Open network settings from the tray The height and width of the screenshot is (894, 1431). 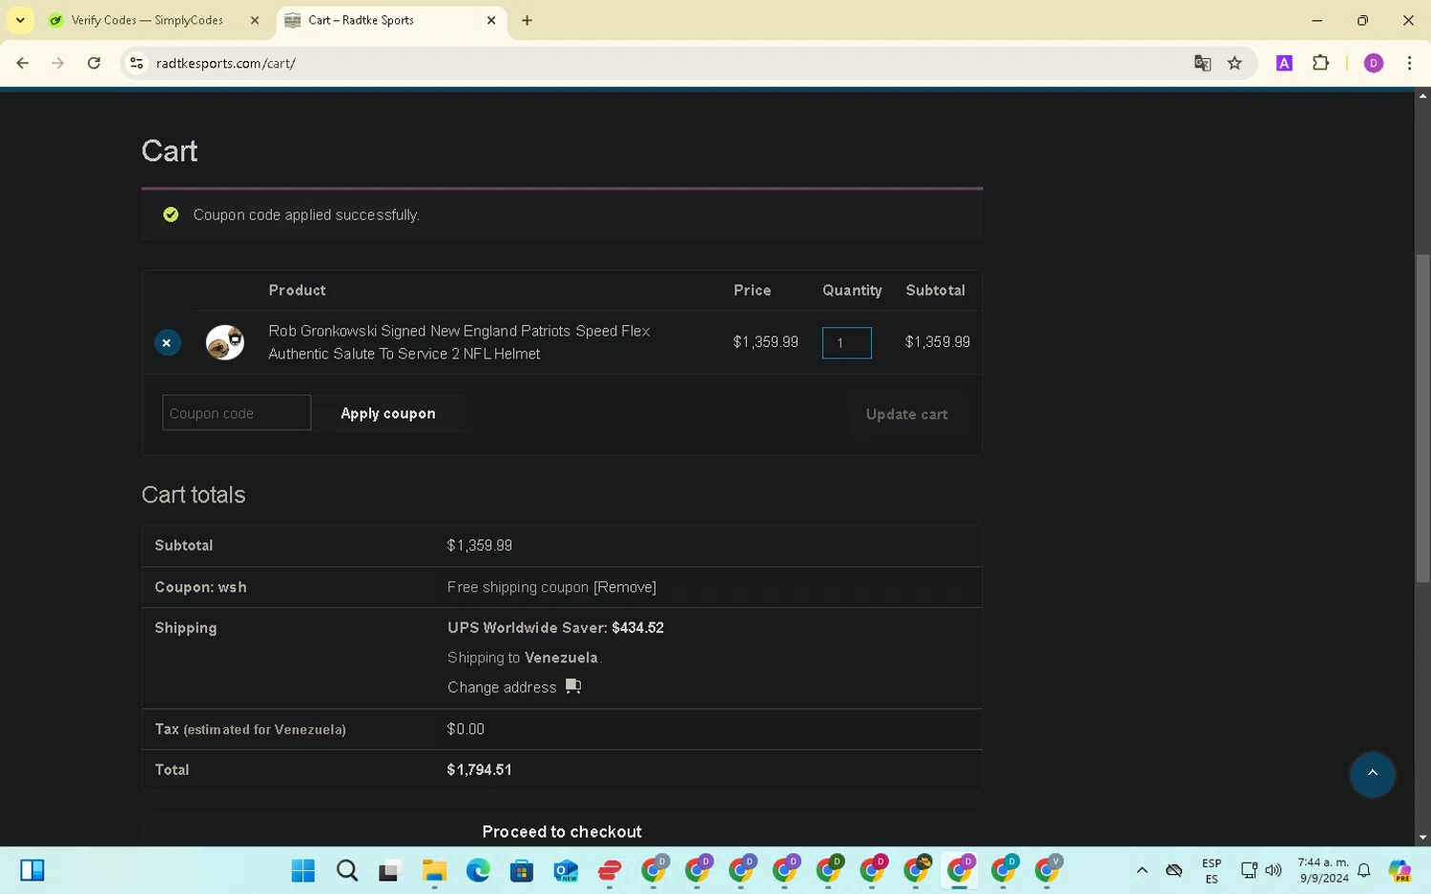pos(1249,870)
